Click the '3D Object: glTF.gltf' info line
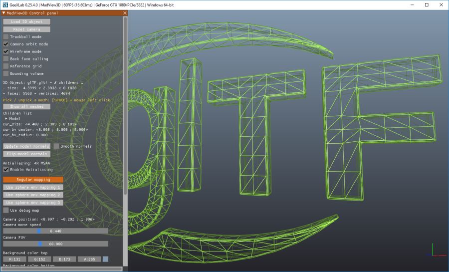This screenshot has height=272, width=449. pyautogui.click(x=43, y=82)
